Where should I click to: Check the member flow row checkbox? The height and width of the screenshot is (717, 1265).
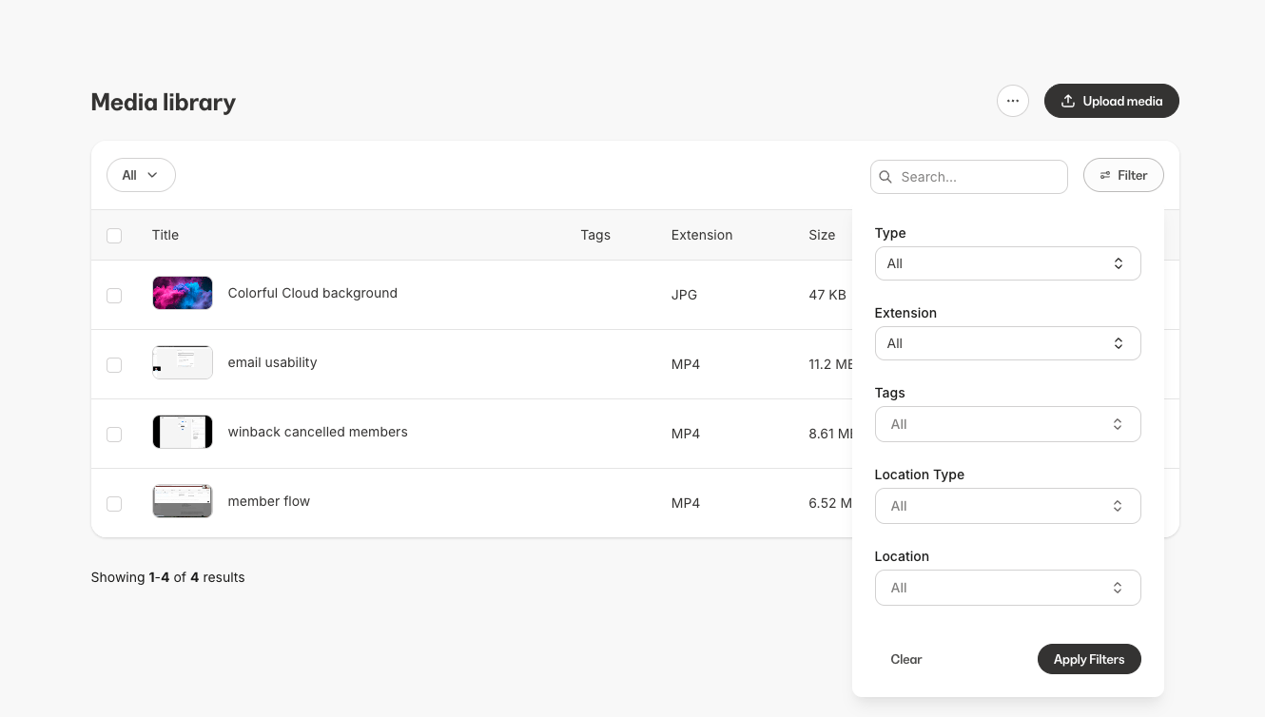click(x=114, y=504)
